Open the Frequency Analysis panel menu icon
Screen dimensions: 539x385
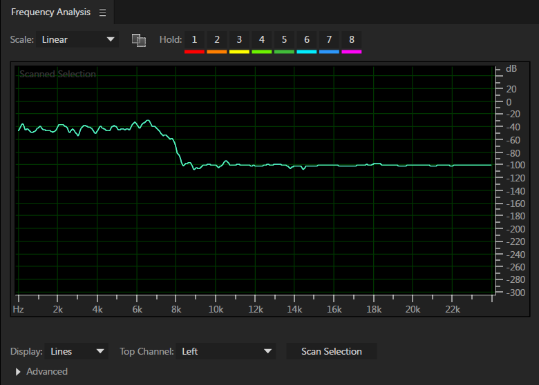click(x=102, y=12)
